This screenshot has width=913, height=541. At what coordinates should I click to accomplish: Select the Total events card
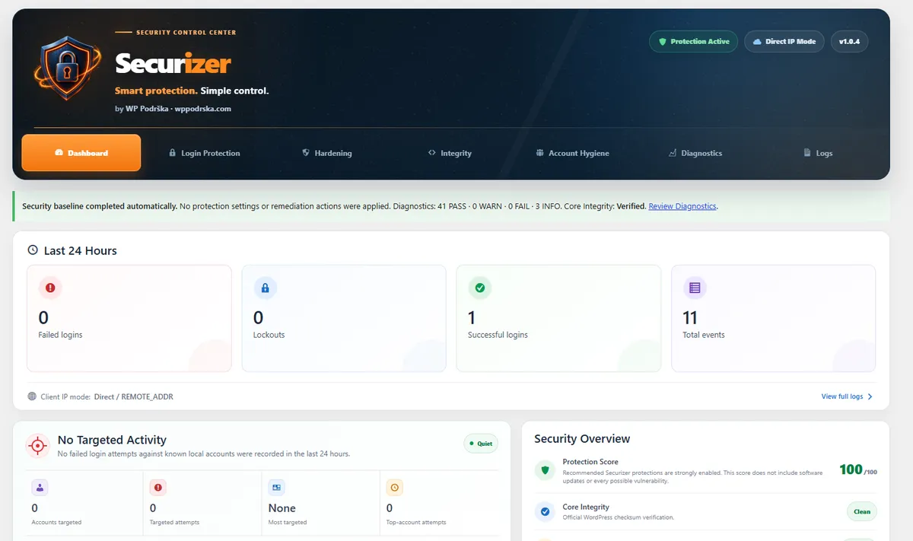(x=773, y=318)
